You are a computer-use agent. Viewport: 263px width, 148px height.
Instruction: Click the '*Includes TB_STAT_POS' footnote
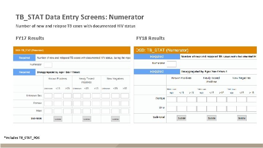(x=22, y=138)
